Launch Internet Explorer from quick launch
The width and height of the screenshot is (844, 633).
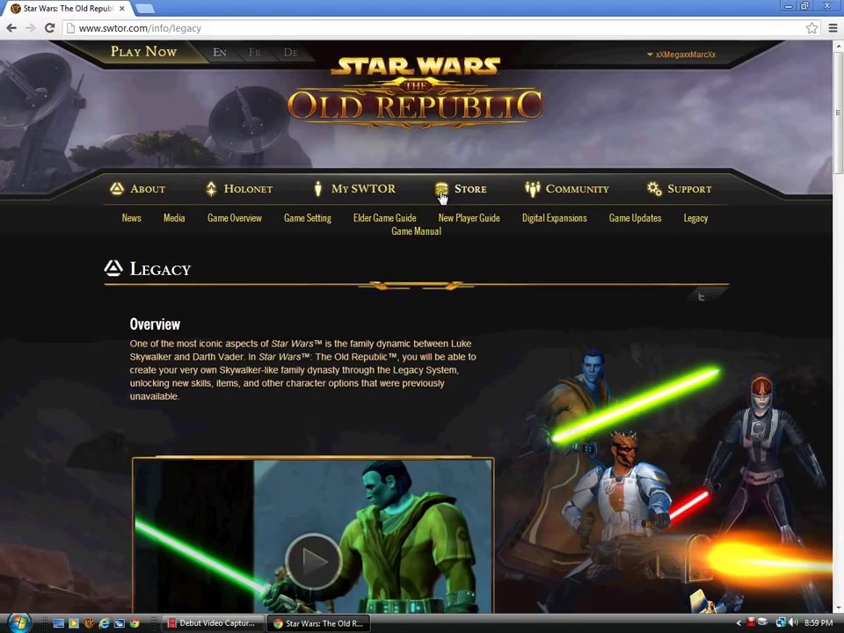(x=104, y=623)
